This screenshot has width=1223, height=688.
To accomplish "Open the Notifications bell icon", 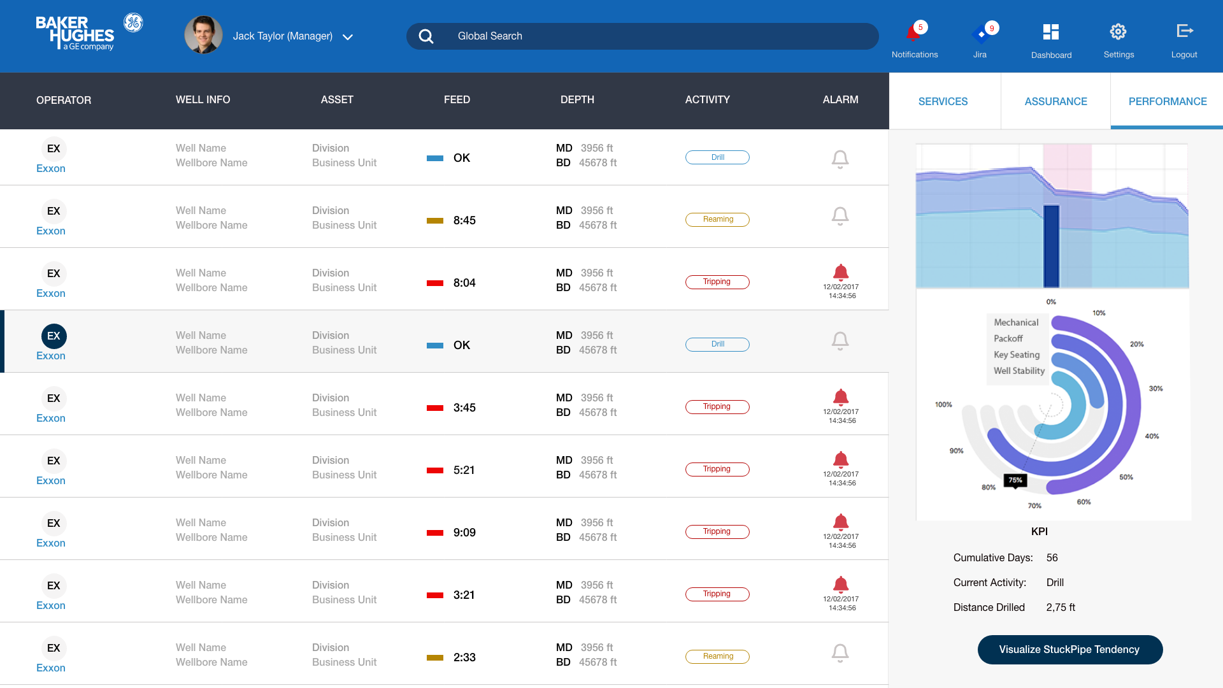I will click(x=913, y=33).
